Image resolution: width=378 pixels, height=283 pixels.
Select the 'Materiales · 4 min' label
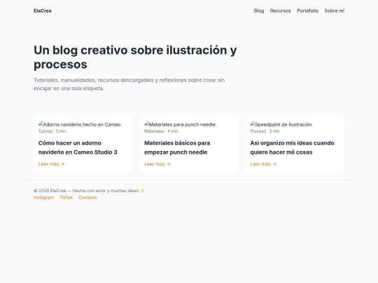coord(161,131)
